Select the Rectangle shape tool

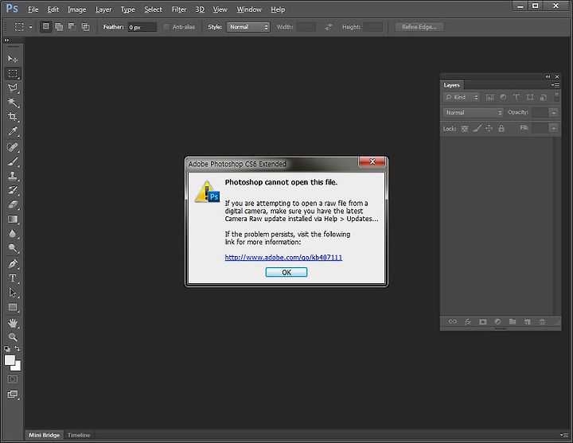tap(13, 307)
